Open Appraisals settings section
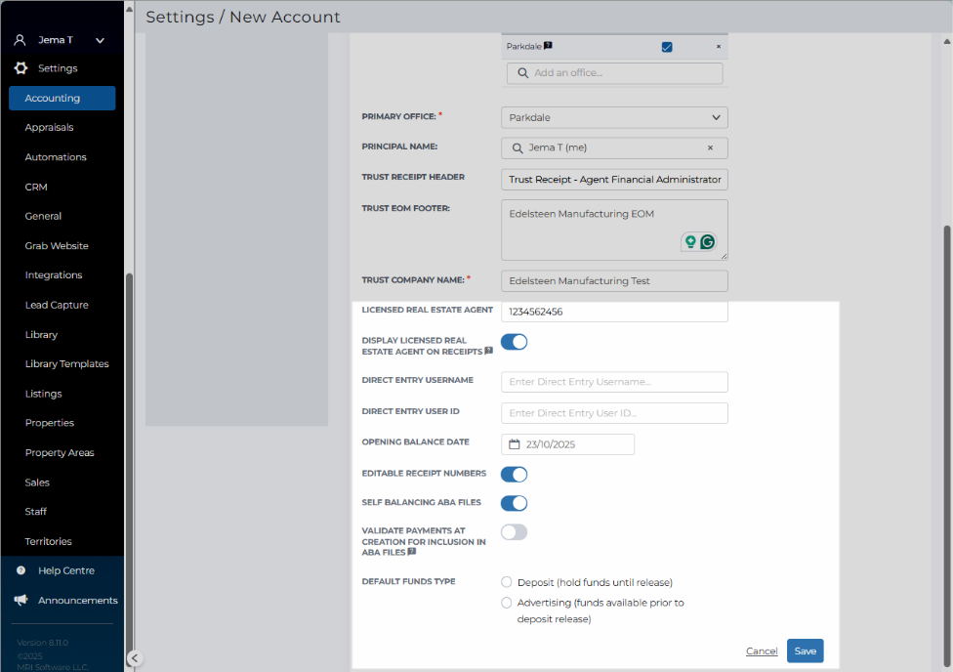953x672 pixels. tap(49, 127)
